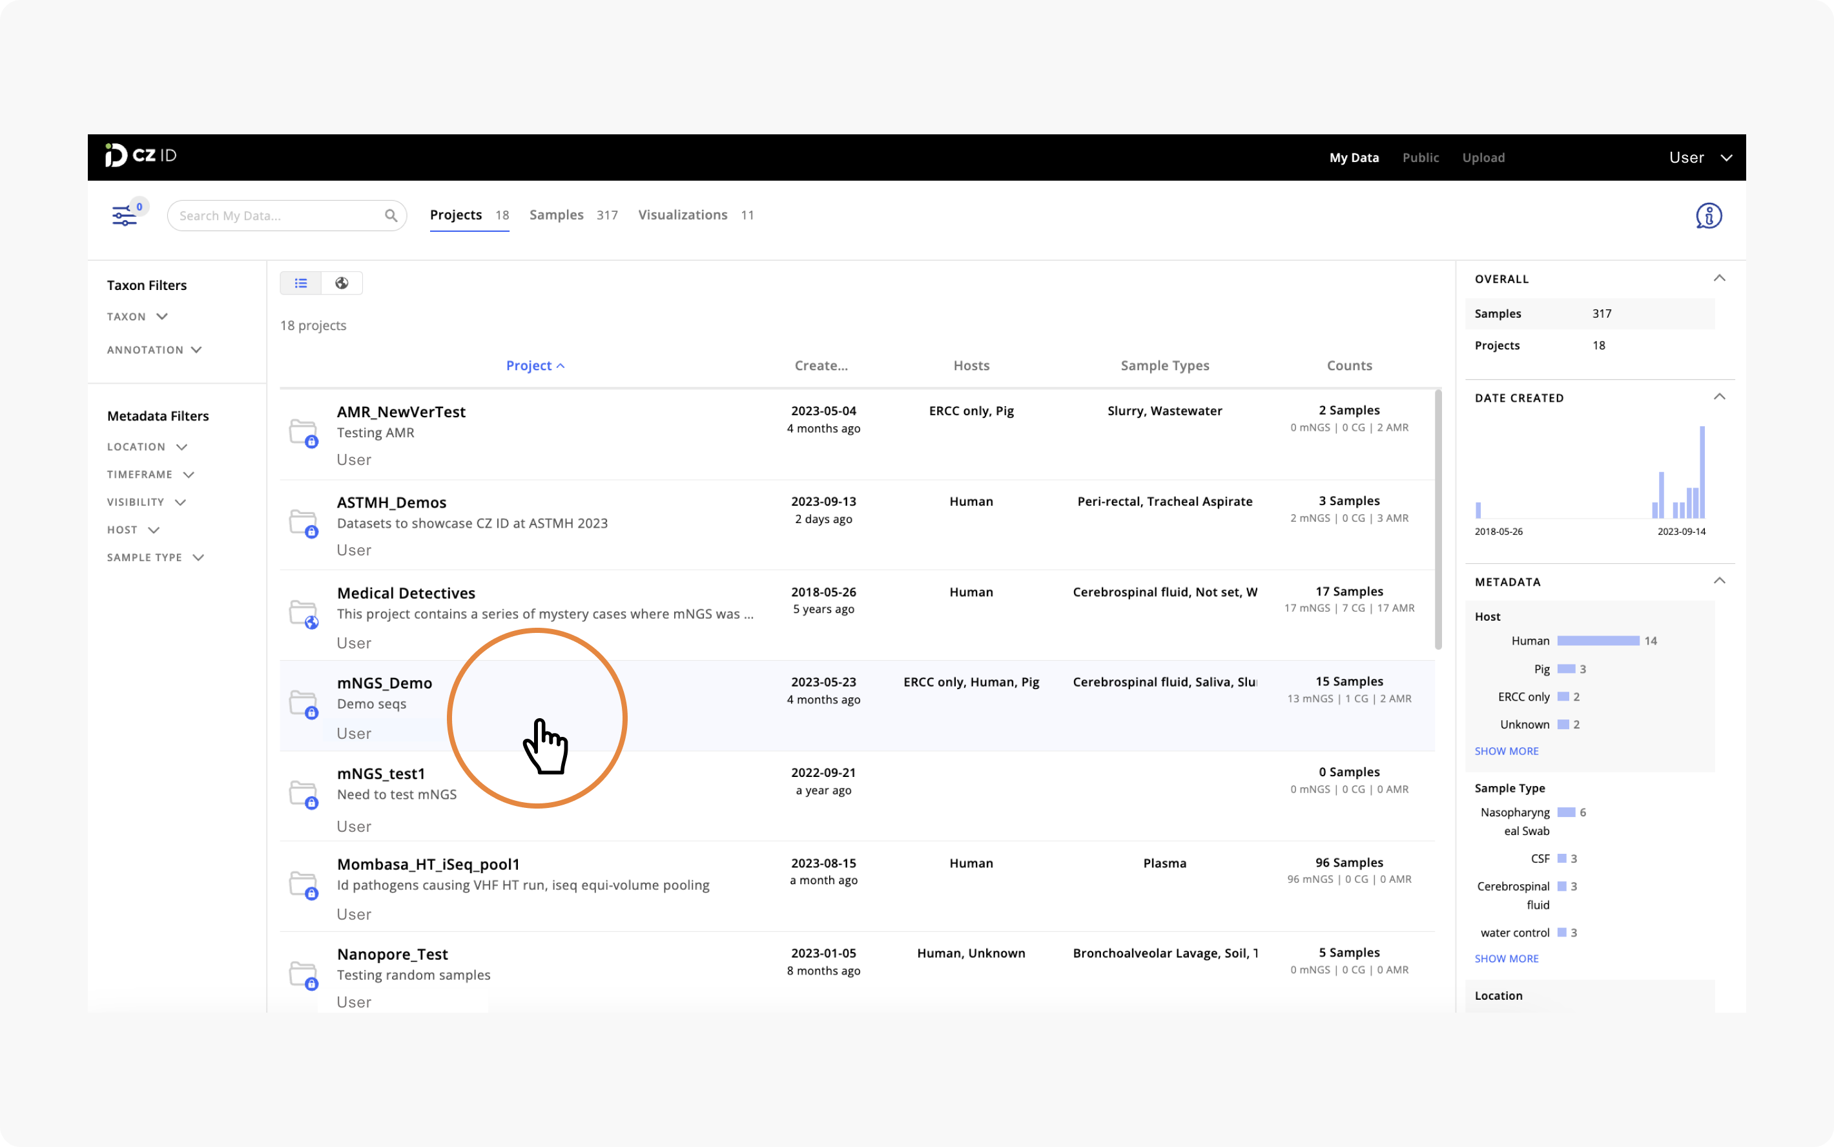Select the Projects tab
The image size is (1834, 1147).
point(469,216)
